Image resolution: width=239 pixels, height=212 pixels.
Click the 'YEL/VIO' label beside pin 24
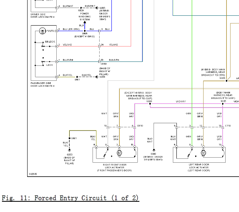pos(113,45)
